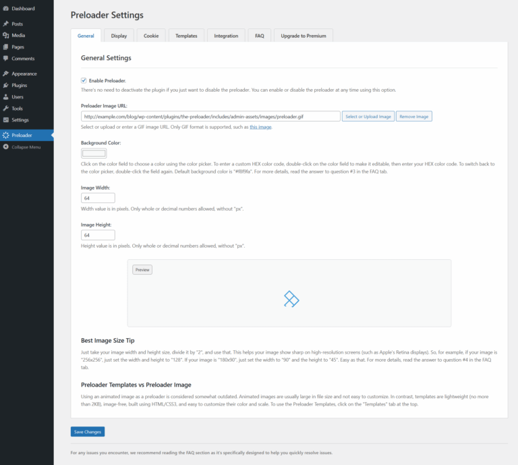Open the Media menu item
The image size is (518, 465).
(x=27, y=35)
